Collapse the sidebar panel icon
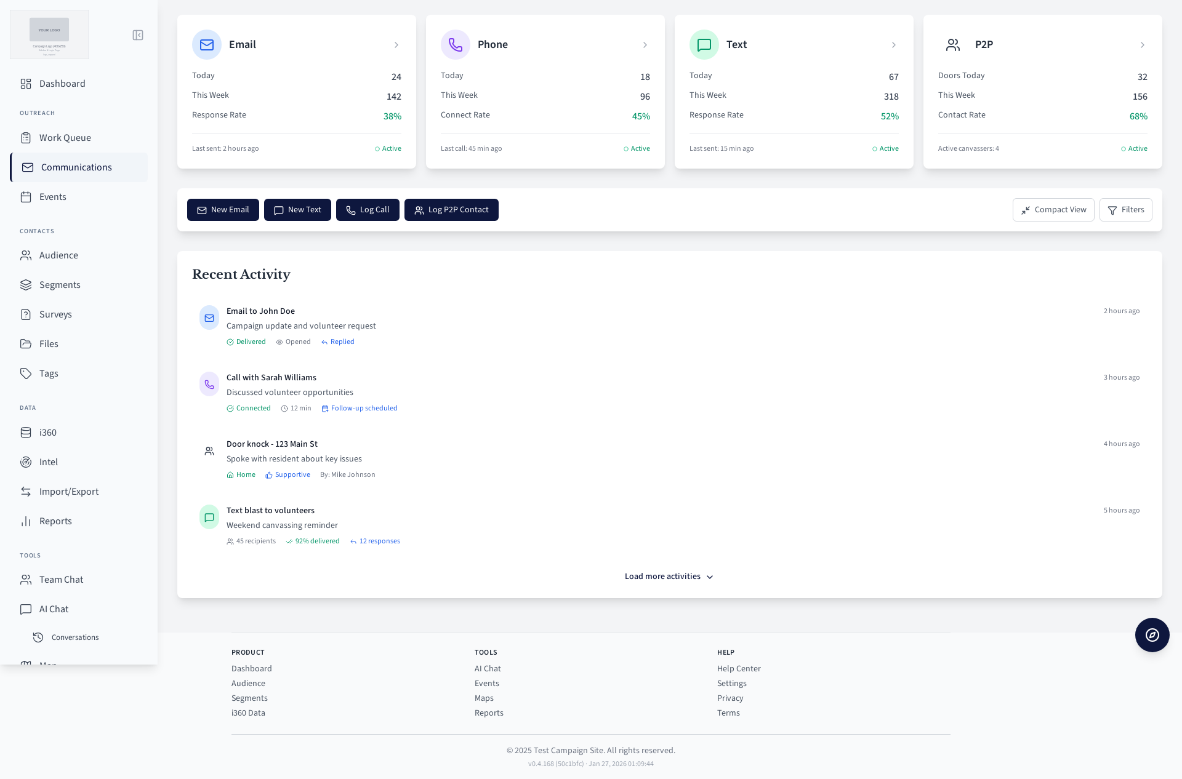The height and width of the screenshot is (779, 1182). tap(138, 35)
